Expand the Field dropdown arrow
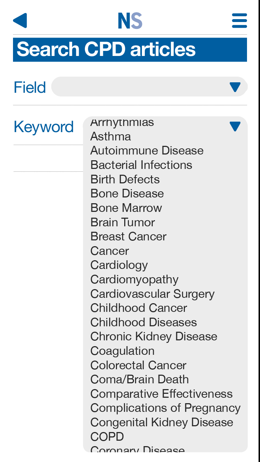260x462 pixels. point(235,87)
